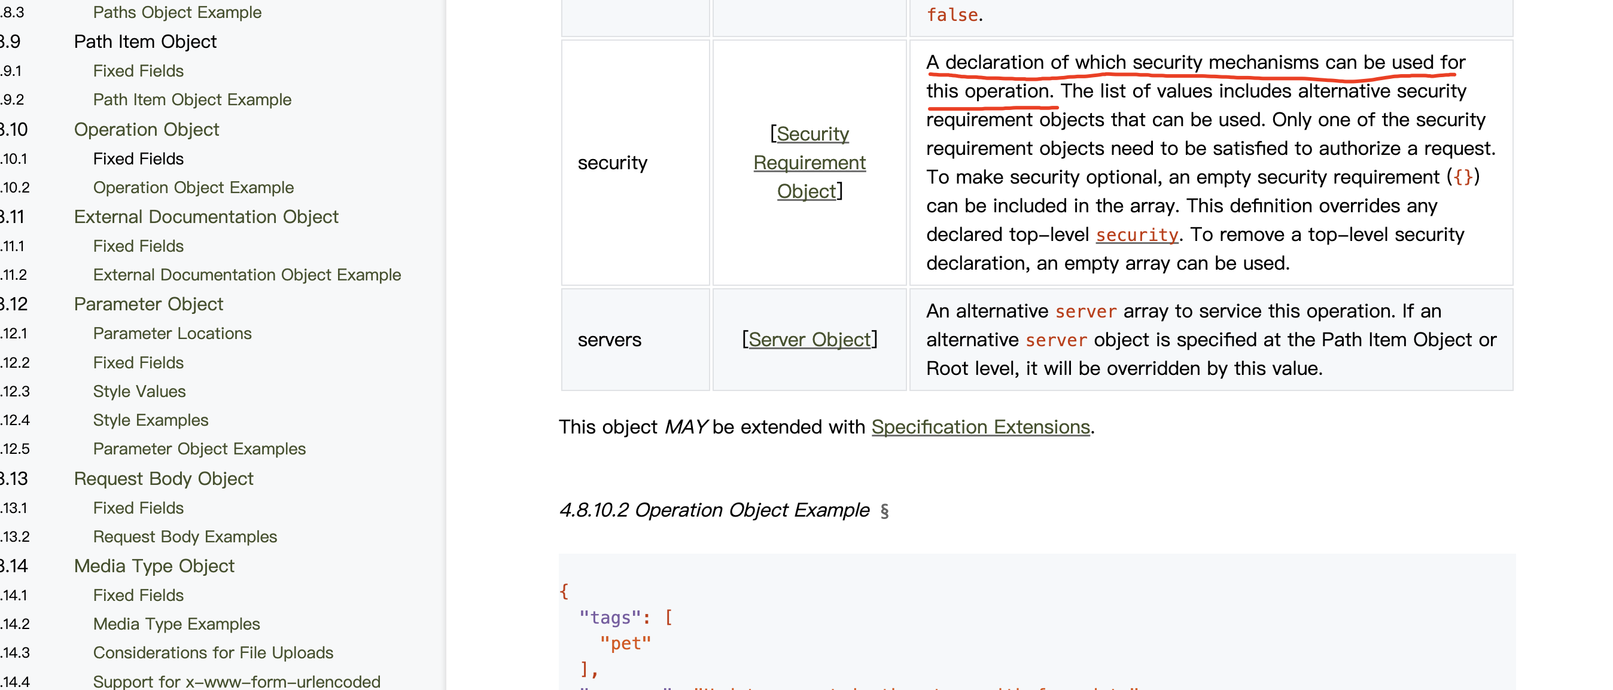Follow the Server Object type link

tap(809, 340)
